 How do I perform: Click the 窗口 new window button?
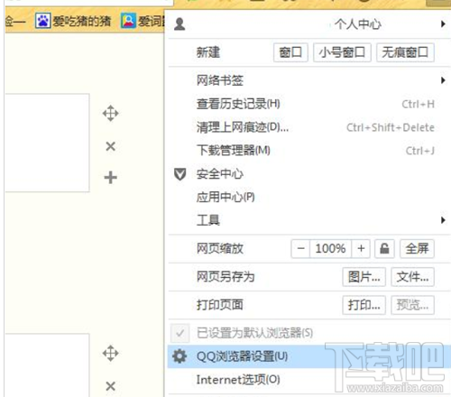(x=290, y=52)
